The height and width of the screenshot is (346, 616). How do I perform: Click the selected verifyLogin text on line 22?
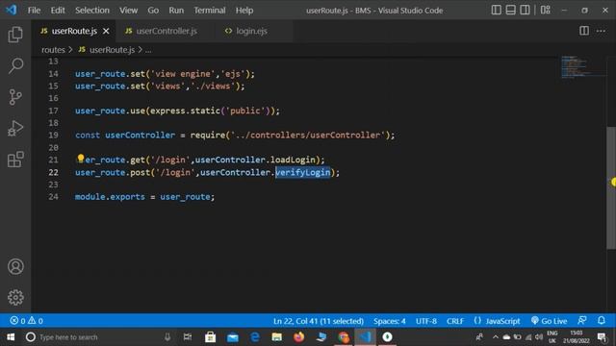click(x=302, y=172)
